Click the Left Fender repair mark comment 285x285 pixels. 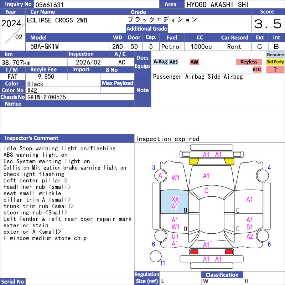[67, 219]
